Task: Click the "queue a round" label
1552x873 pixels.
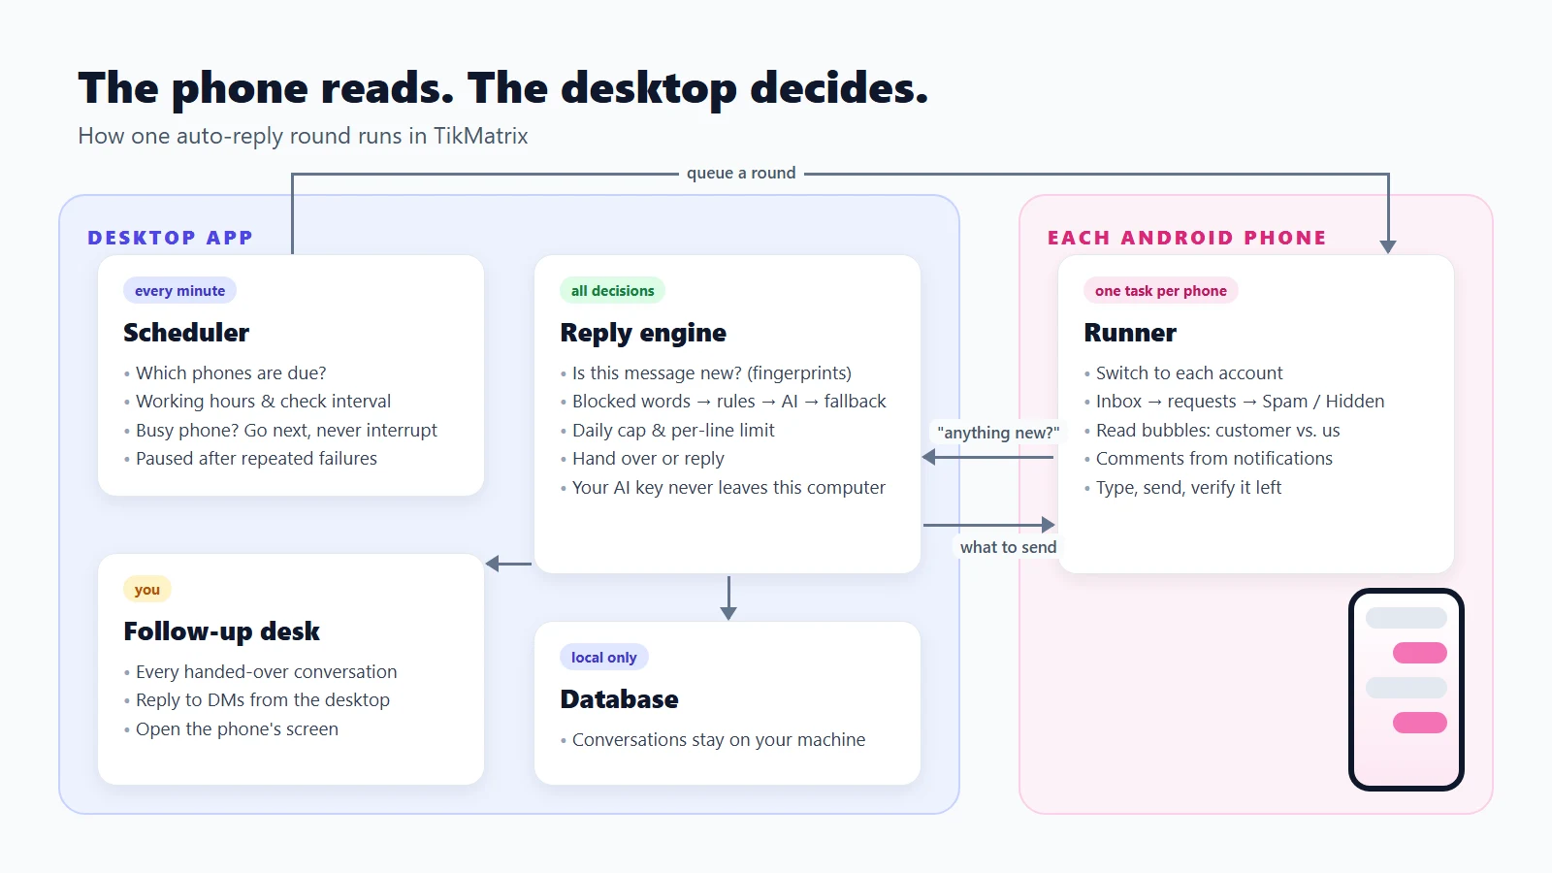Action: [x=741, y=173]
